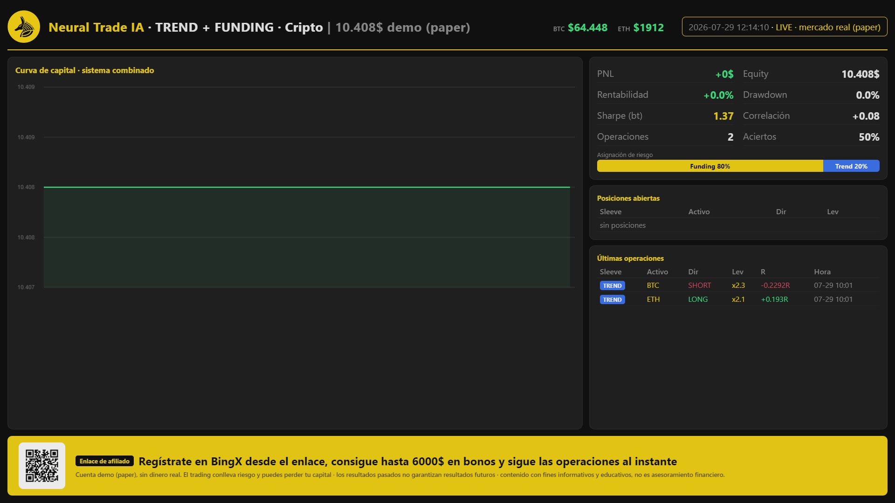The height and width of the screenshot is (503, 895).
Task: Click the BTC price $64.448
Action: click(x=587, y=27)
